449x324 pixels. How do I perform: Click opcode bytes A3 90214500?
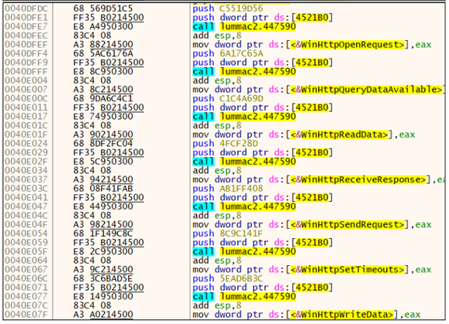pyautogui.click(x=103, y=135)
